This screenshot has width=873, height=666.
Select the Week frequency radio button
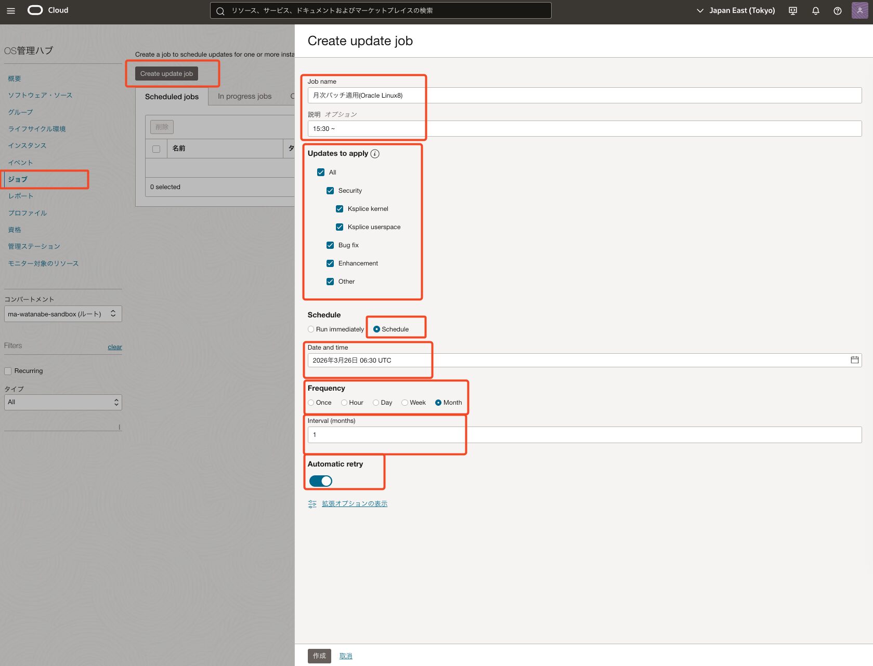(405, 403)
